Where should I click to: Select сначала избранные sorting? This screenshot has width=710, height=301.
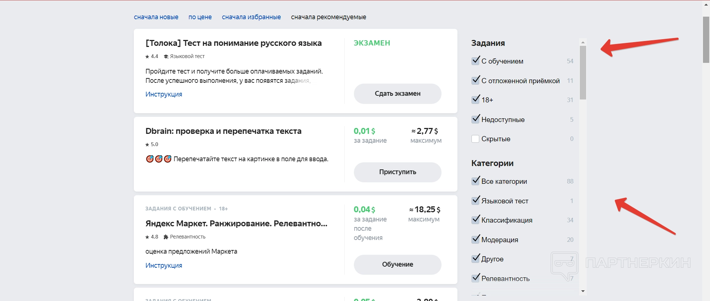(251, 17)
